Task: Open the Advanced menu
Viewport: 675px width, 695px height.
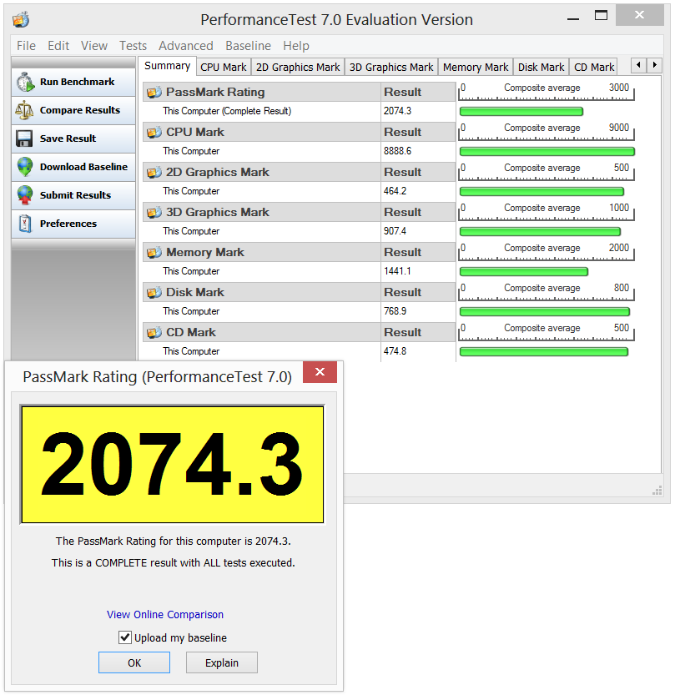Action: click(x=186, y=46)
